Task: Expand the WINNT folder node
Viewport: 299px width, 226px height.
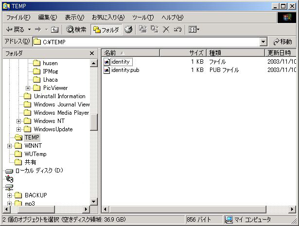Action: (x=9, y=146)
